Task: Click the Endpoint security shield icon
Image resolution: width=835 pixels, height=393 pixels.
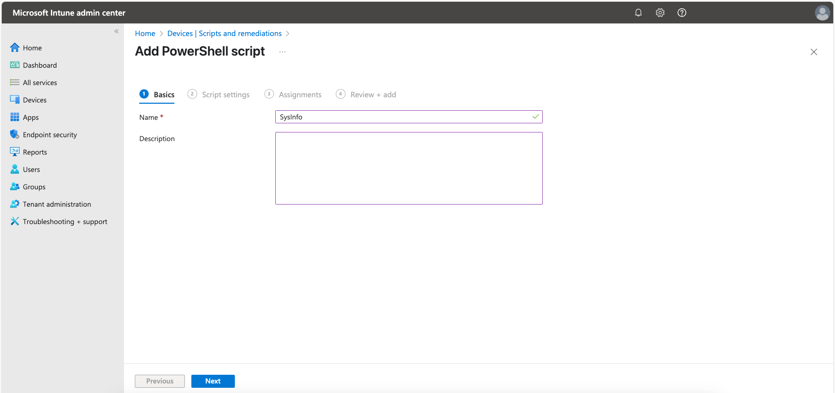Action: click(15, 134)
